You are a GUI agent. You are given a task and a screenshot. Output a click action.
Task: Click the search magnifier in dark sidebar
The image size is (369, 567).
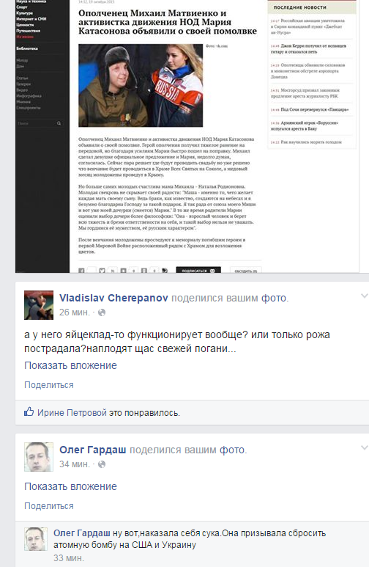point(59,124)
